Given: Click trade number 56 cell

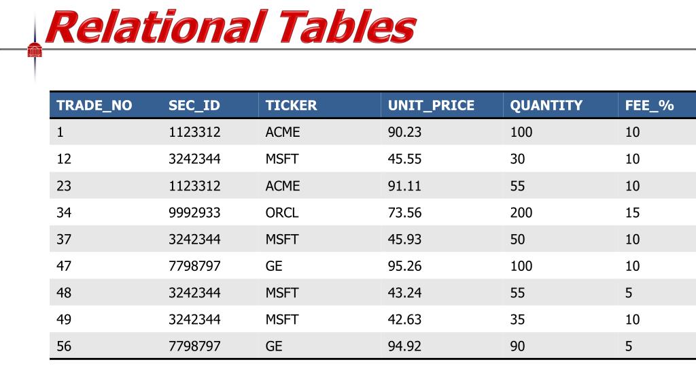Looking at the screenshot, I should click(x=64, y=346).
